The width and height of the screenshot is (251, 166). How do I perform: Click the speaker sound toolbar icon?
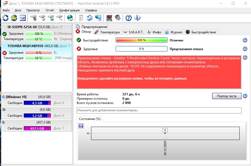coord(118,18)
